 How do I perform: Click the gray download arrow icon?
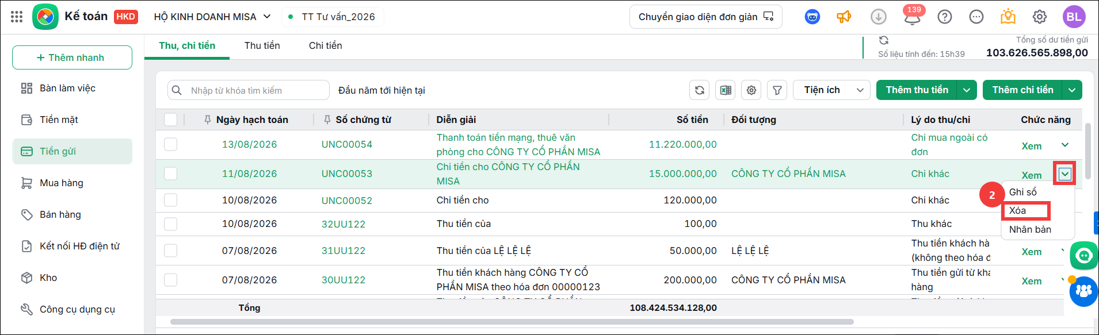coord(878,17)
